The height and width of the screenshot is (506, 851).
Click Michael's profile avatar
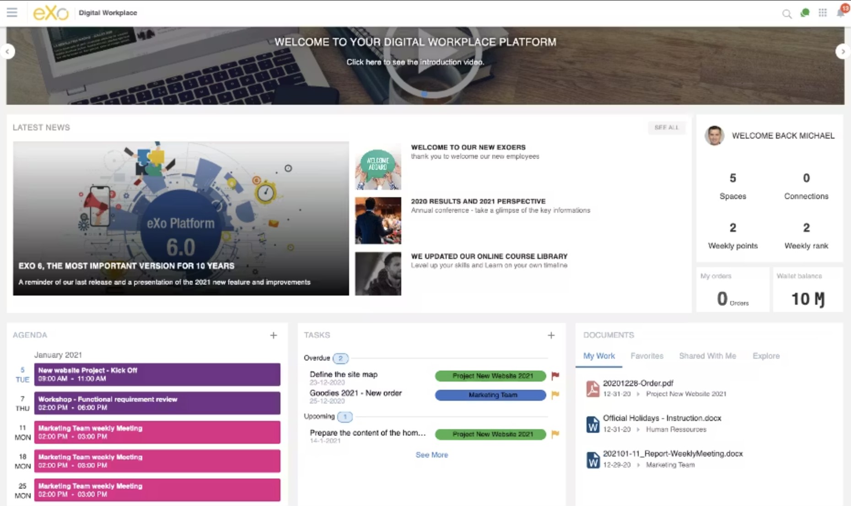click(x=714, y=136)
